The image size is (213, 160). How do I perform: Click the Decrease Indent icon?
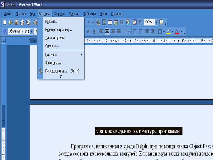coord(147,31)
